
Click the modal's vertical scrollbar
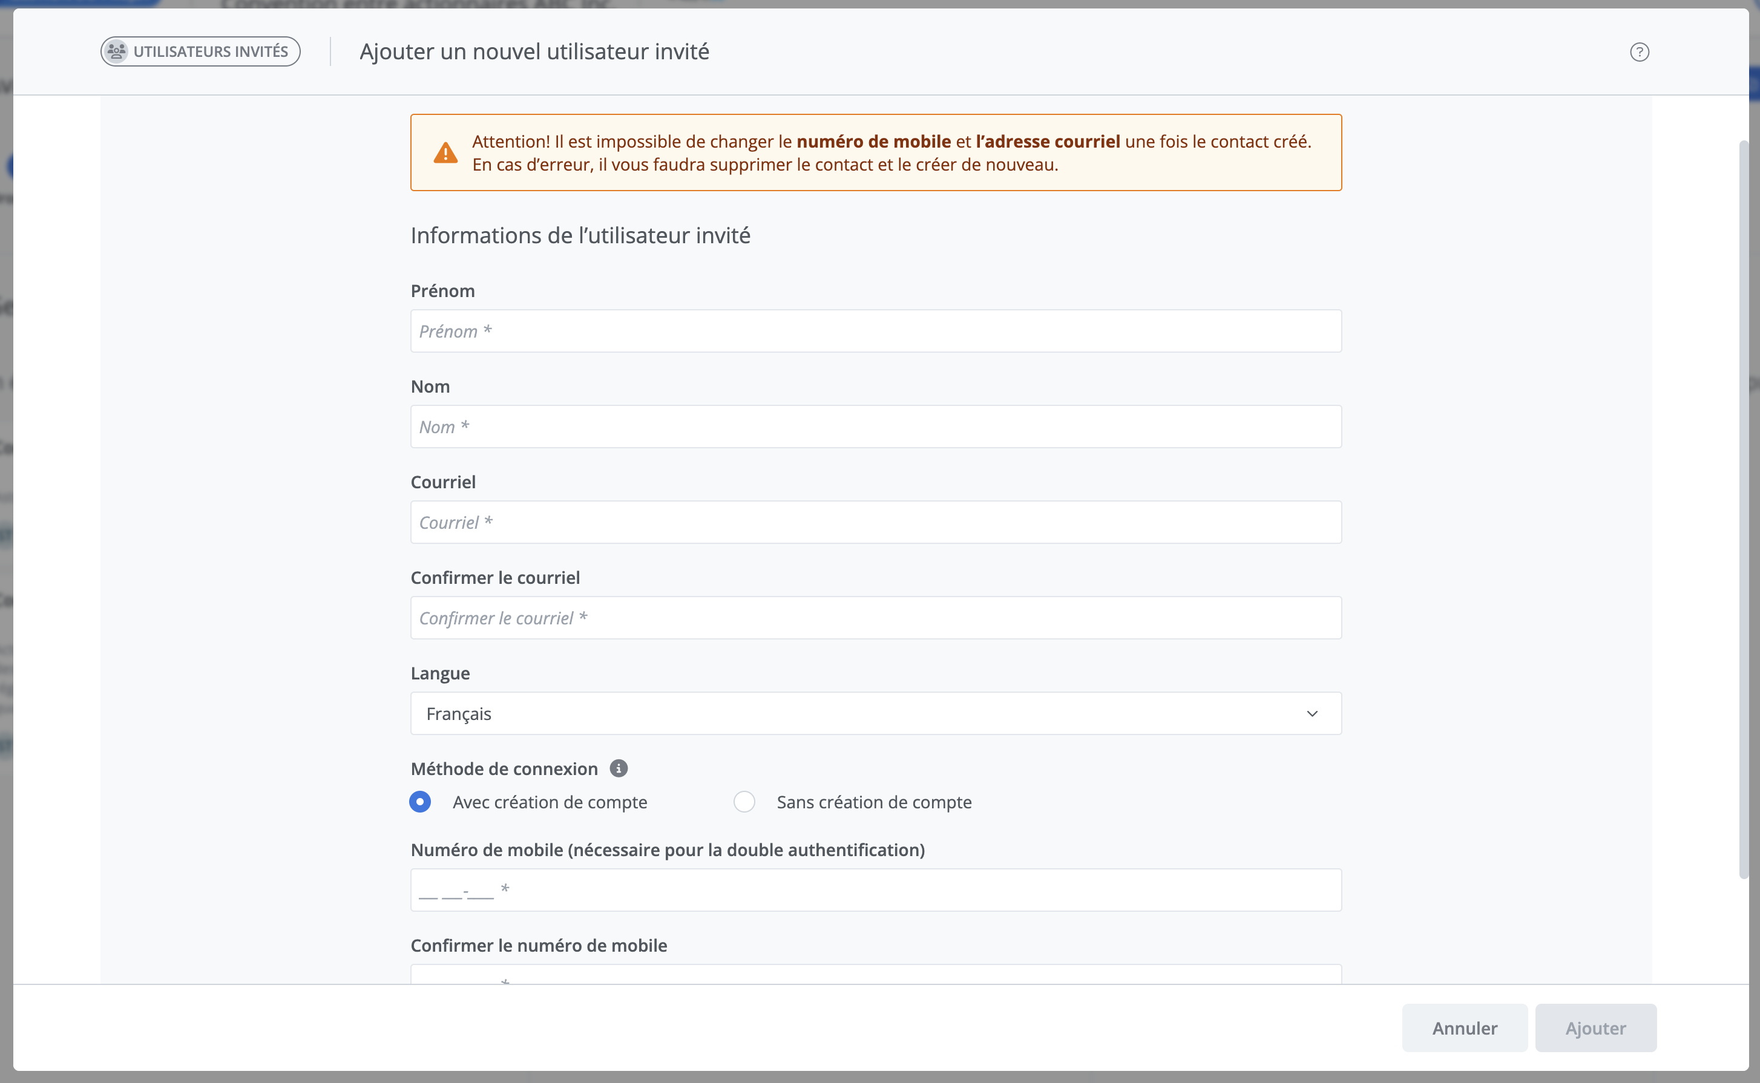1744,509
